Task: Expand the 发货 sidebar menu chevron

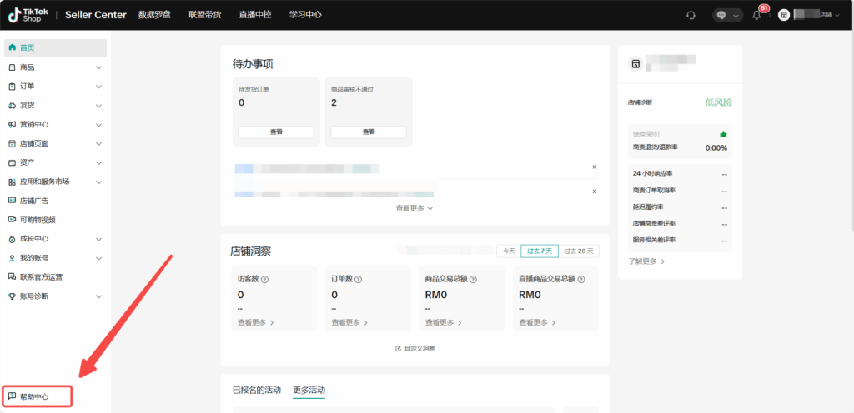Action: [x=98, y=106]
